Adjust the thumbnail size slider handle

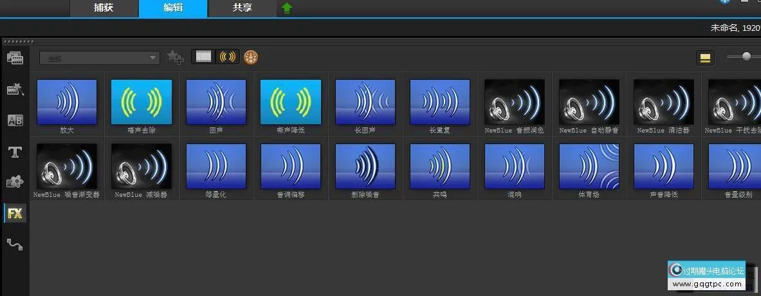[x=746, y=57]
